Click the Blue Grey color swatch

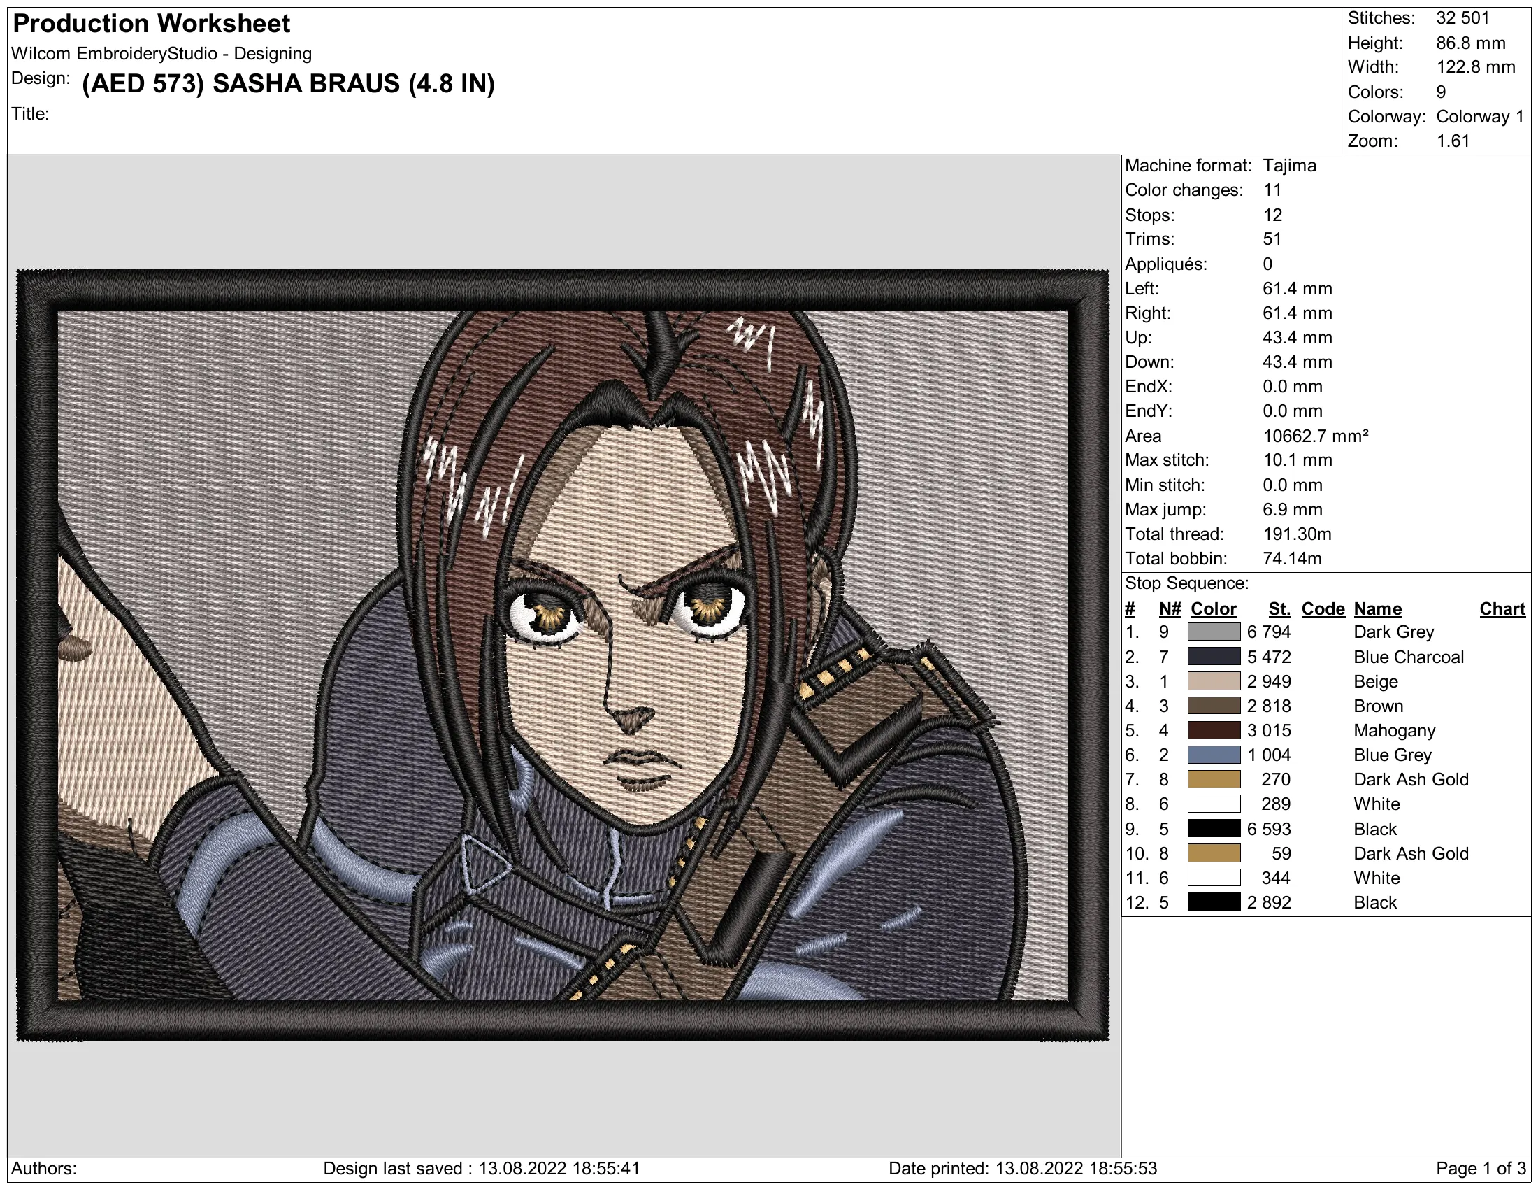click(x=1214, y=755)
